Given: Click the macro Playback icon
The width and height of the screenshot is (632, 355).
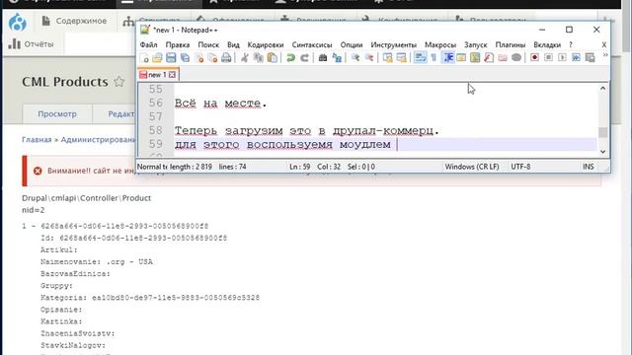Looking at the screenshot, I should (x=562, y=57).
